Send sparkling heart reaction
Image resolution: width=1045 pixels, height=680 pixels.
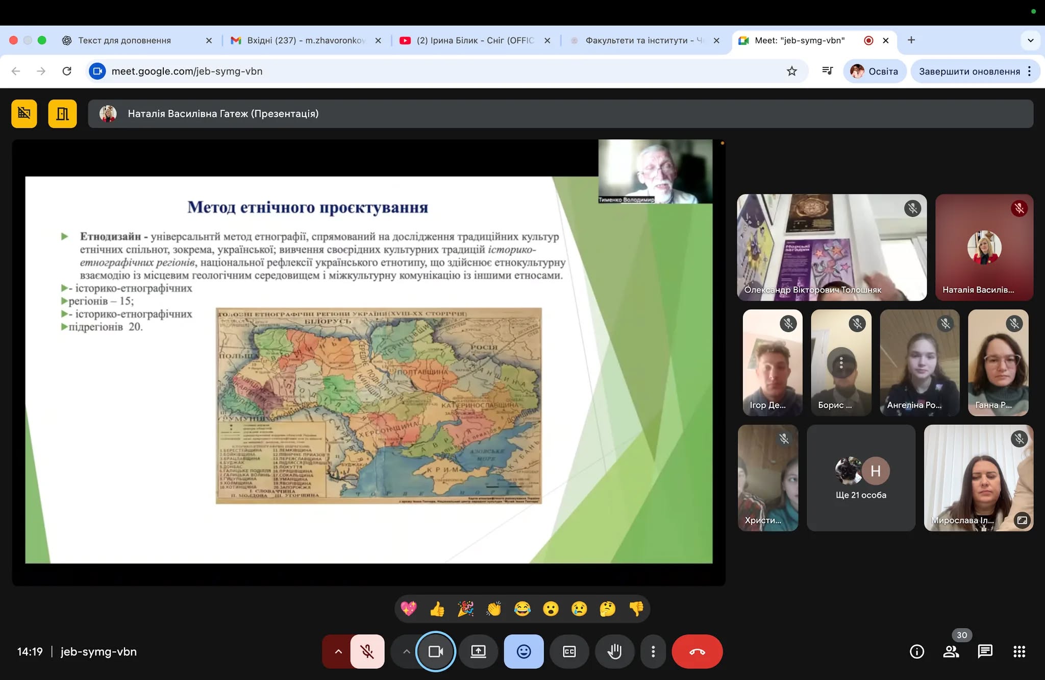(x=409, y=609)
